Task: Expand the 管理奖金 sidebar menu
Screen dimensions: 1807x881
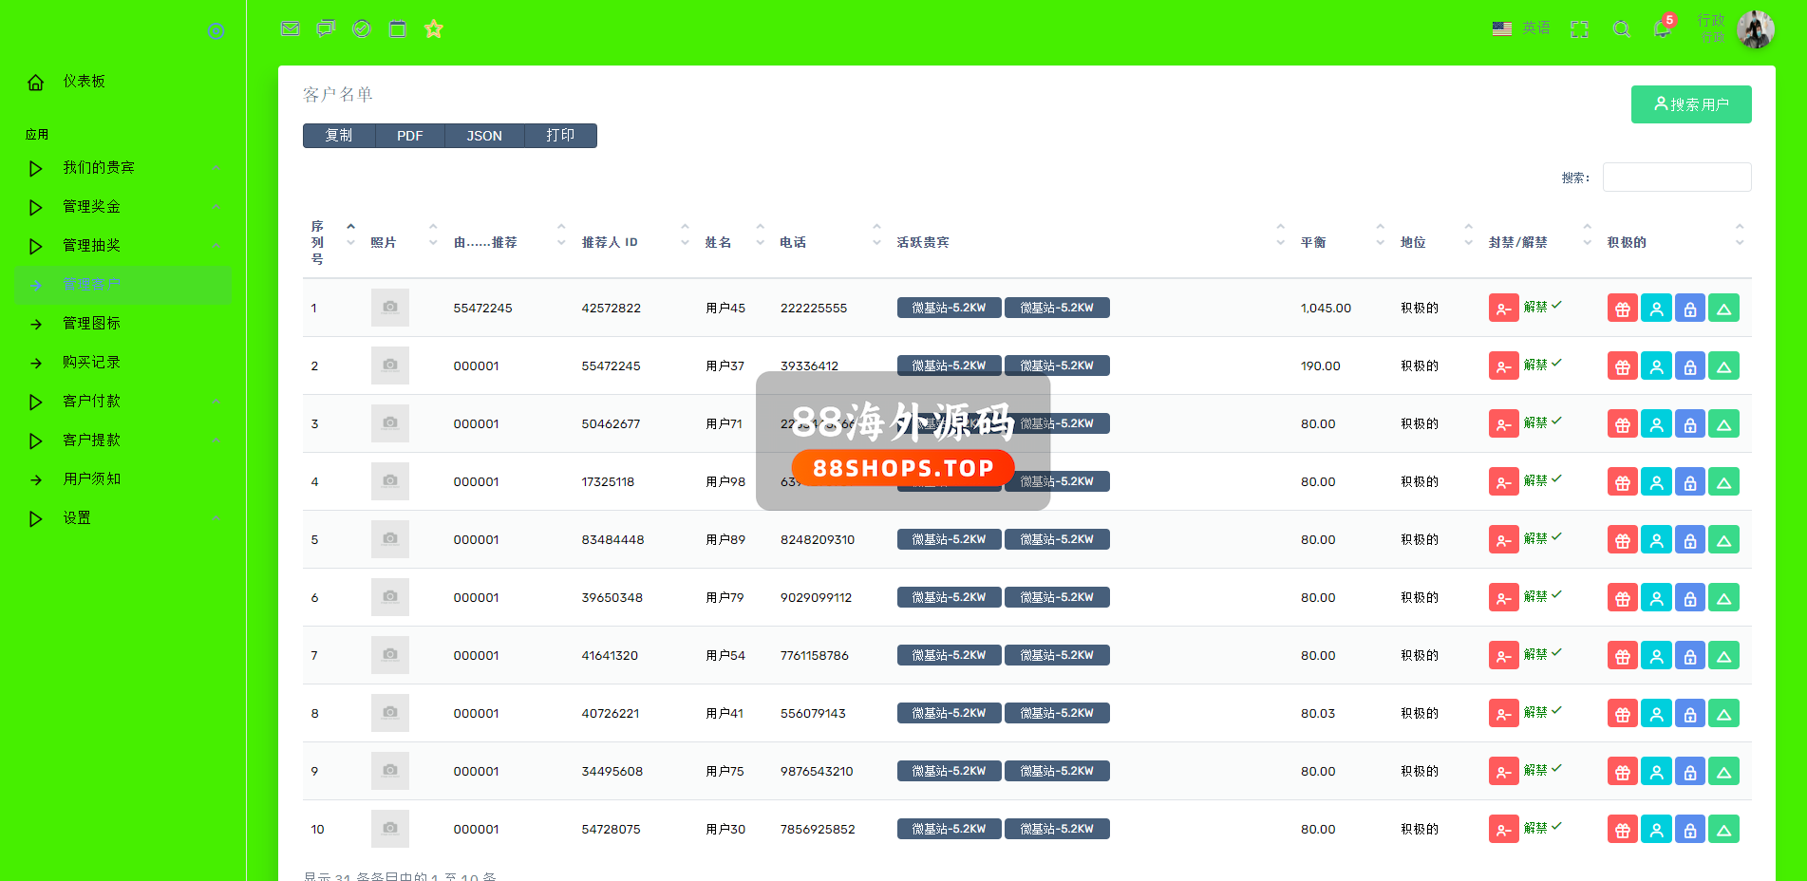Action: coord(91,207)
